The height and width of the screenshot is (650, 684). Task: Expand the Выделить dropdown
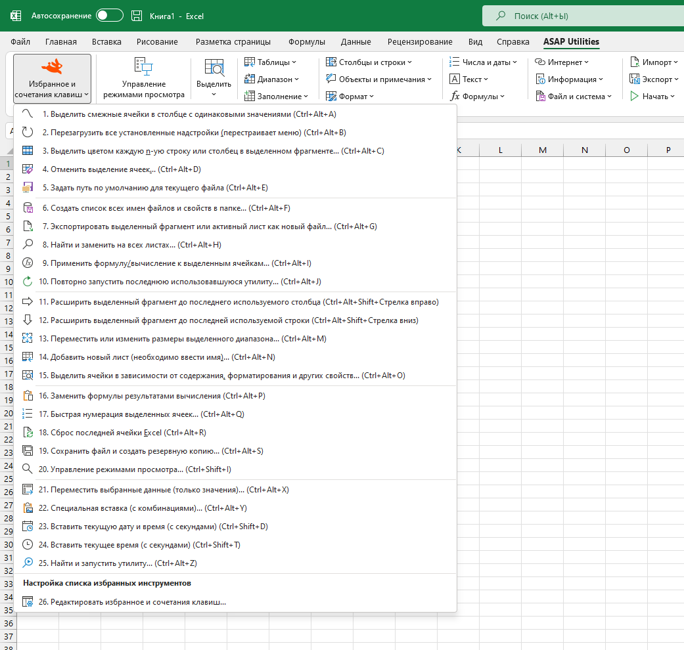tap(214, 79)
